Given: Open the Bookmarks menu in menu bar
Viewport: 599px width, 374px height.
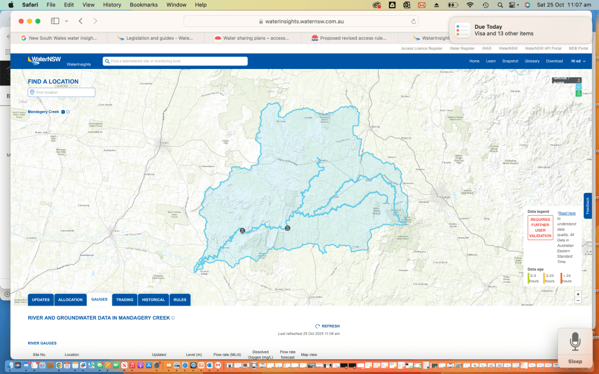Looking at the screenshot, I should pos(144,5).
